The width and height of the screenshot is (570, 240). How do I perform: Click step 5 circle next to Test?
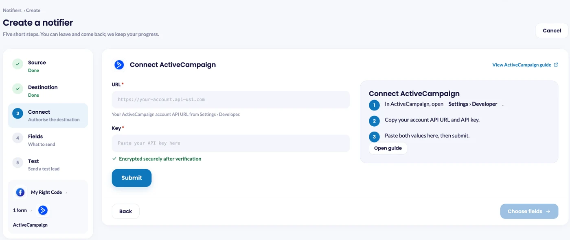(x=18, y=162)
